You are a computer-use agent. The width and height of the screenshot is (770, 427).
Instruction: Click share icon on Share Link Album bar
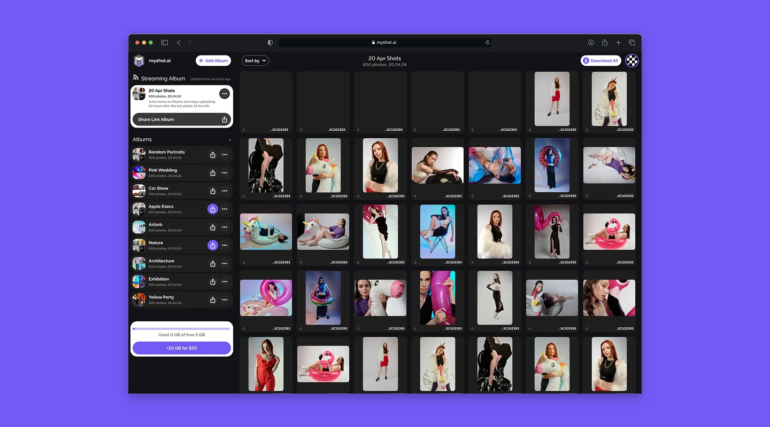[x=225, y=120]
